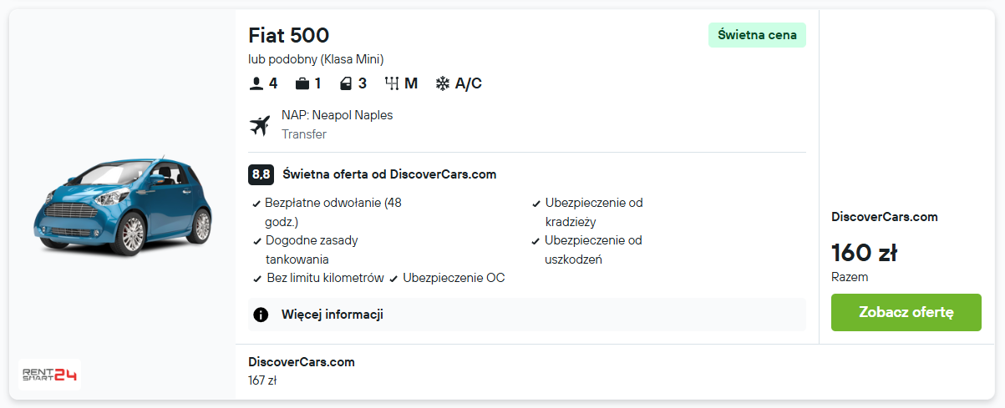Click the Rent Smart 24 logo
The height and width of the screenshot is (408, 1005).
coord(49,375)
